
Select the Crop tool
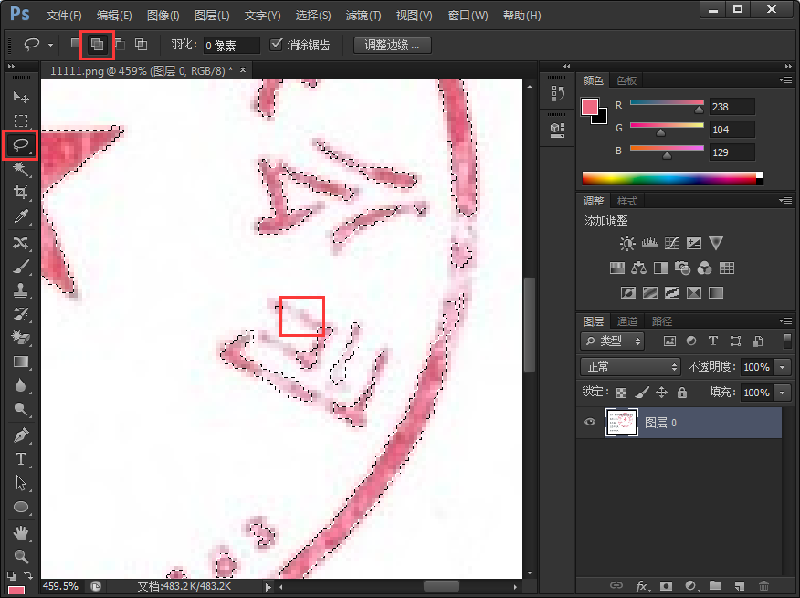[x=20, y=193]
